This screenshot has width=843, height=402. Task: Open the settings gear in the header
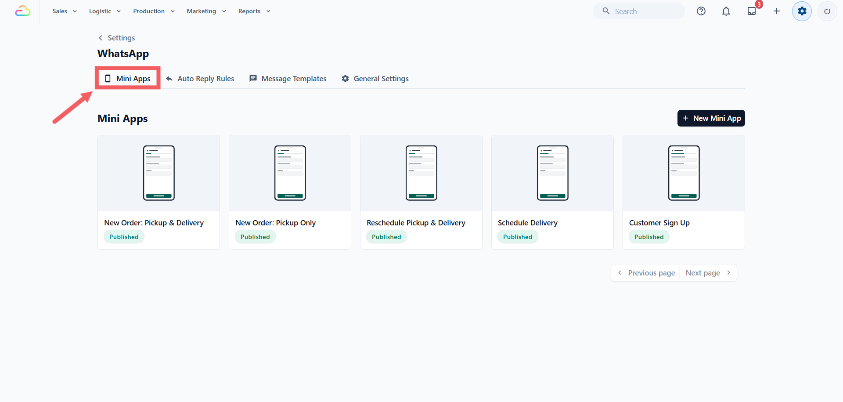802,11
